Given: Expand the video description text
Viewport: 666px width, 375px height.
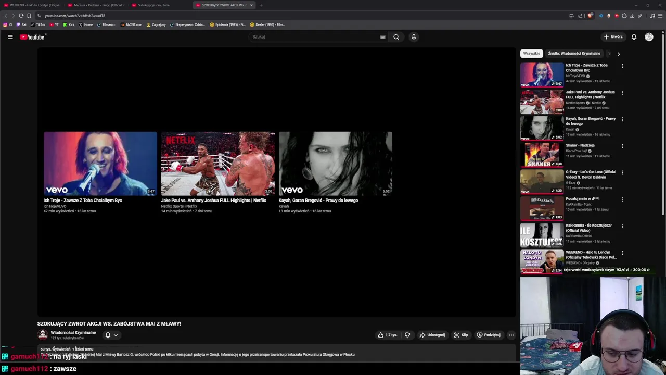Looking at the screenshot, I should click(276, 352).
